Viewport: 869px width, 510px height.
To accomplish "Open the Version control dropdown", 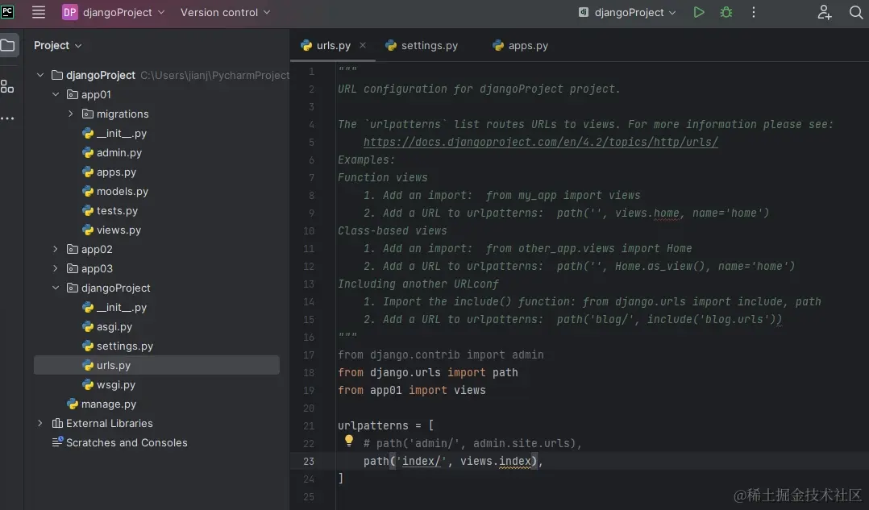I will [225, 12].
